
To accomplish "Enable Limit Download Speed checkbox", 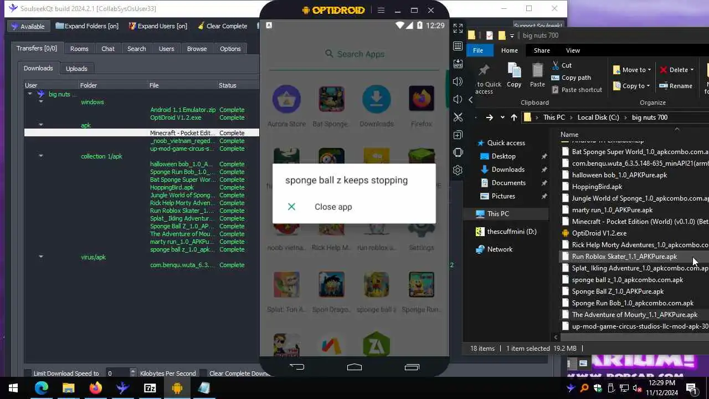I will pos(28,374).
